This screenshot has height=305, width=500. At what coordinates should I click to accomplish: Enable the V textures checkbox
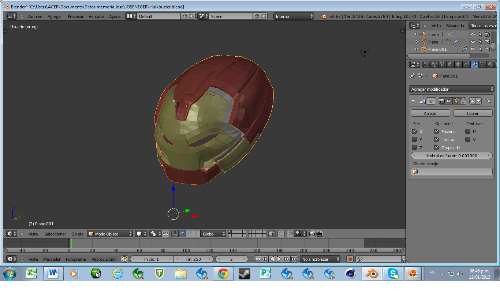pyautogui.click(x=468, y=139)
